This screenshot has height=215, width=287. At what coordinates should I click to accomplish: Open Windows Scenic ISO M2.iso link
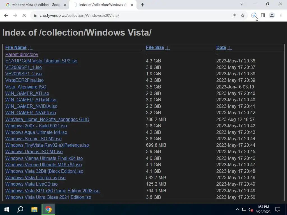coord(33,139)
